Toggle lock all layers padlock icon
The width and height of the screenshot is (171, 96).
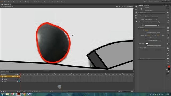17,75
